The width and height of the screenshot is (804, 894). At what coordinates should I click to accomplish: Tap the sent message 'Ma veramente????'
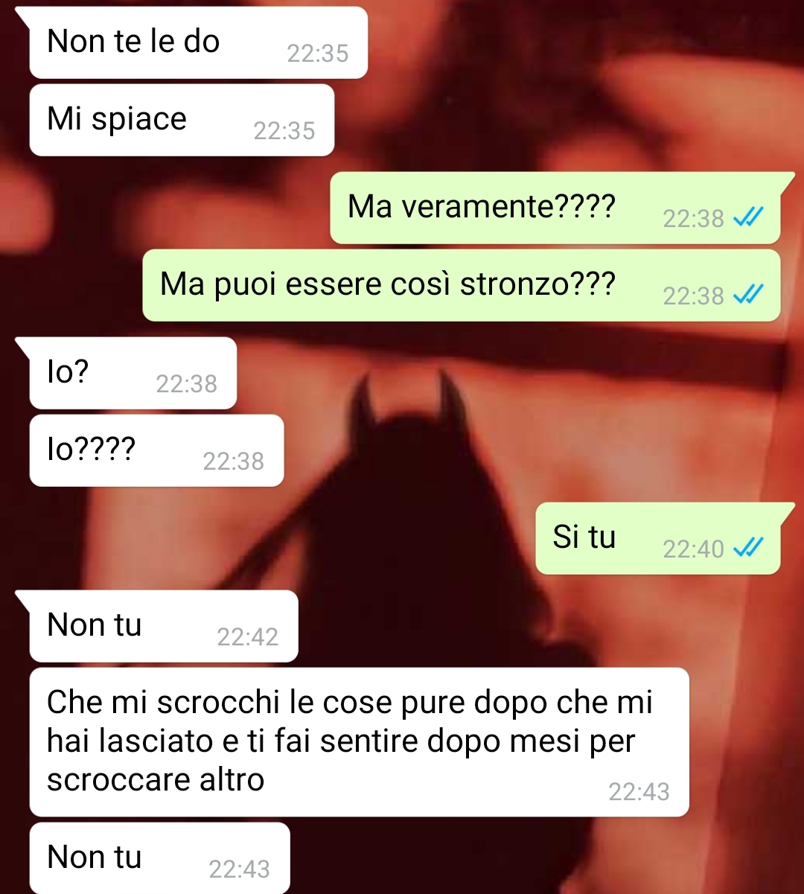click(555, 208)
